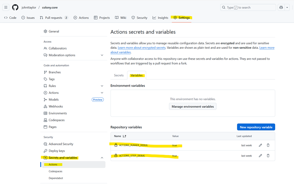Open the hamburger navigation menu
The width and height of the screenshot is (294, 184).
click(x=6, y=8)
